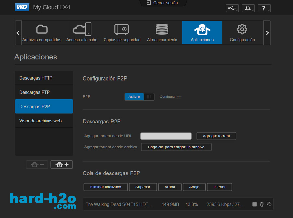Open the notifications bell
This screenshot has width=293, height=218.
tap(248, 8)
